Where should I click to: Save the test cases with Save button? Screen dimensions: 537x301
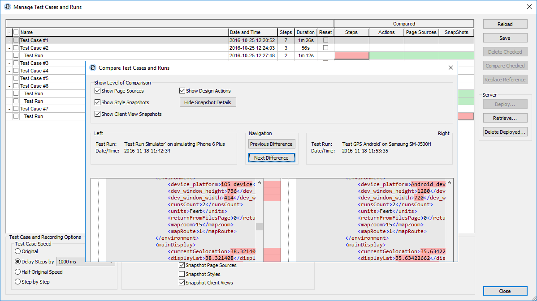coord(505,38)
